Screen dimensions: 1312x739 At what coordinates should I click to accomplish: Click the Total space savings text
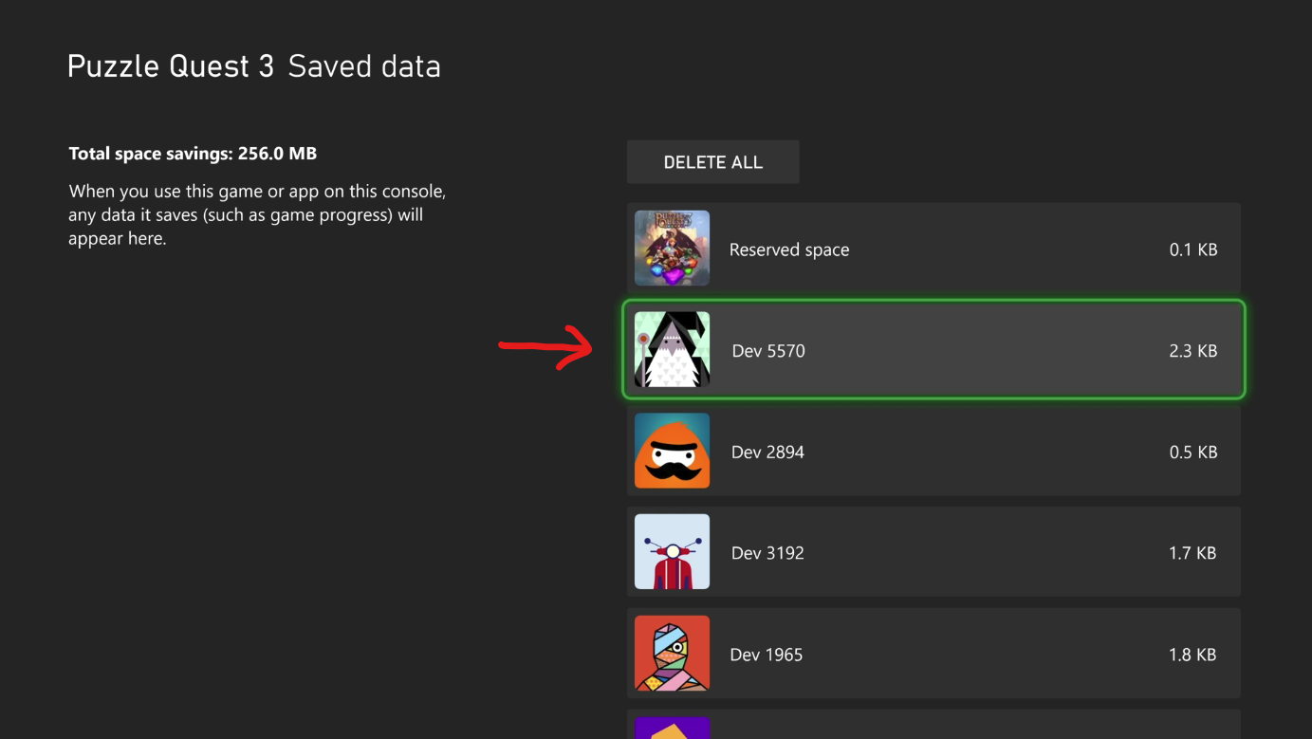(x=193, y=154)
